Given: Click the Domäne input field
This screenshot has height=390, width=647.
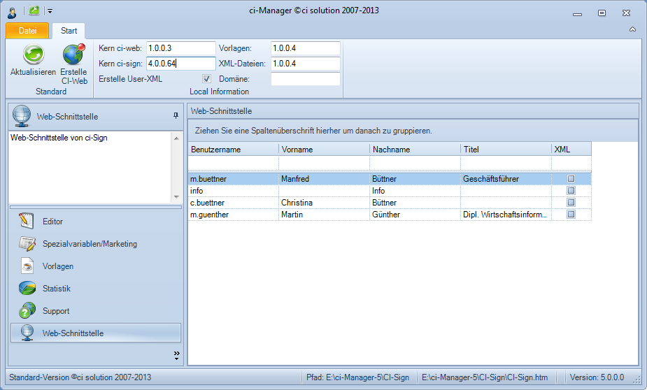Looking at the screenshot, I should pyautogui.click(x=305, y=79).
